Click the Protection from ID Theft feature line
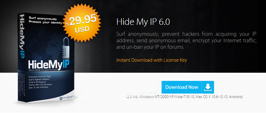 coord(40,77)
